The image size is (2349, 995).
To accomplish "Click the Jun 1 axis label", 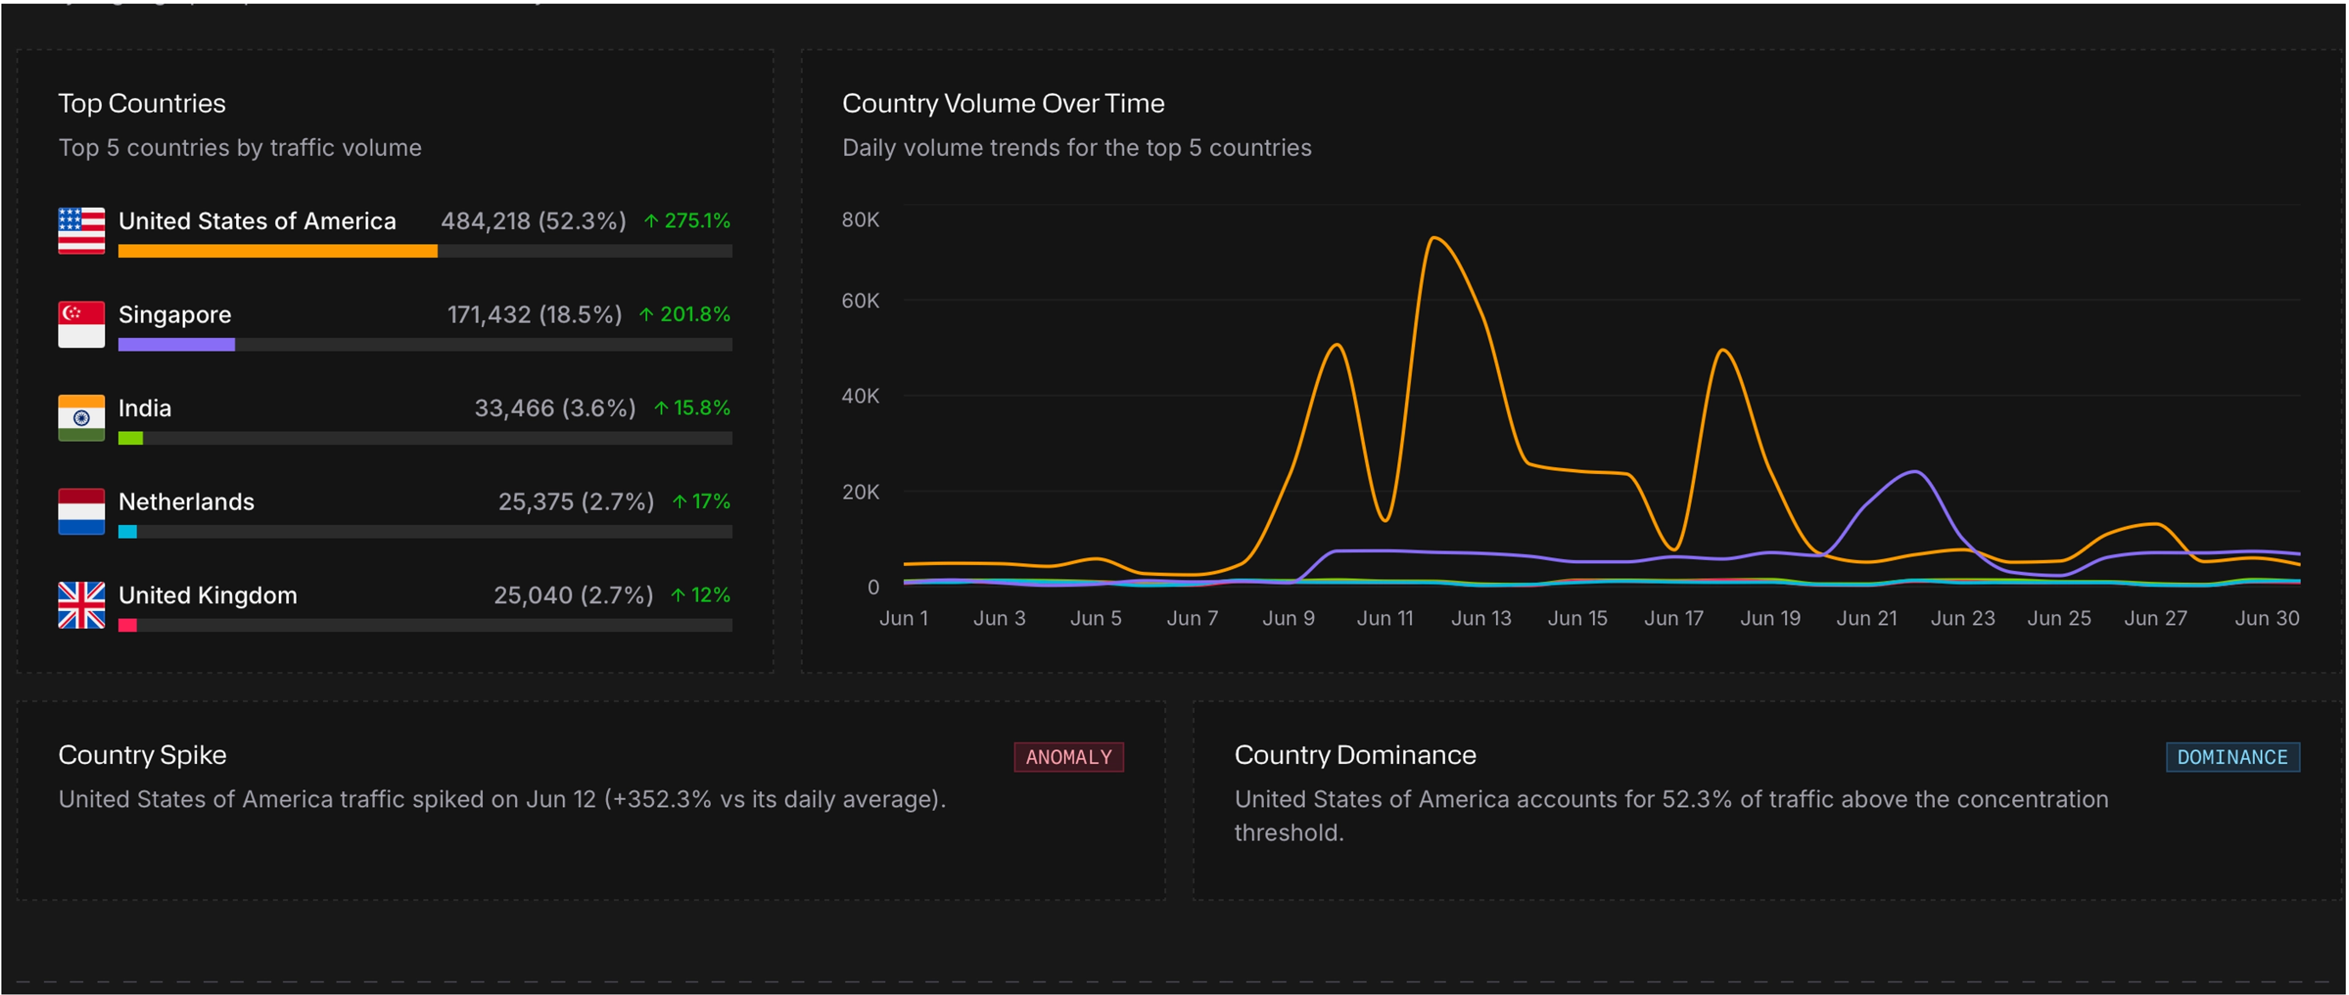I will tap(904, 618).
